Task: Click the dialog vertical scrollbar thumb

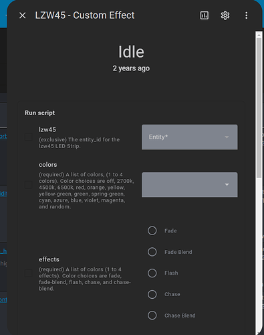Action: click(x=259, y=109)
